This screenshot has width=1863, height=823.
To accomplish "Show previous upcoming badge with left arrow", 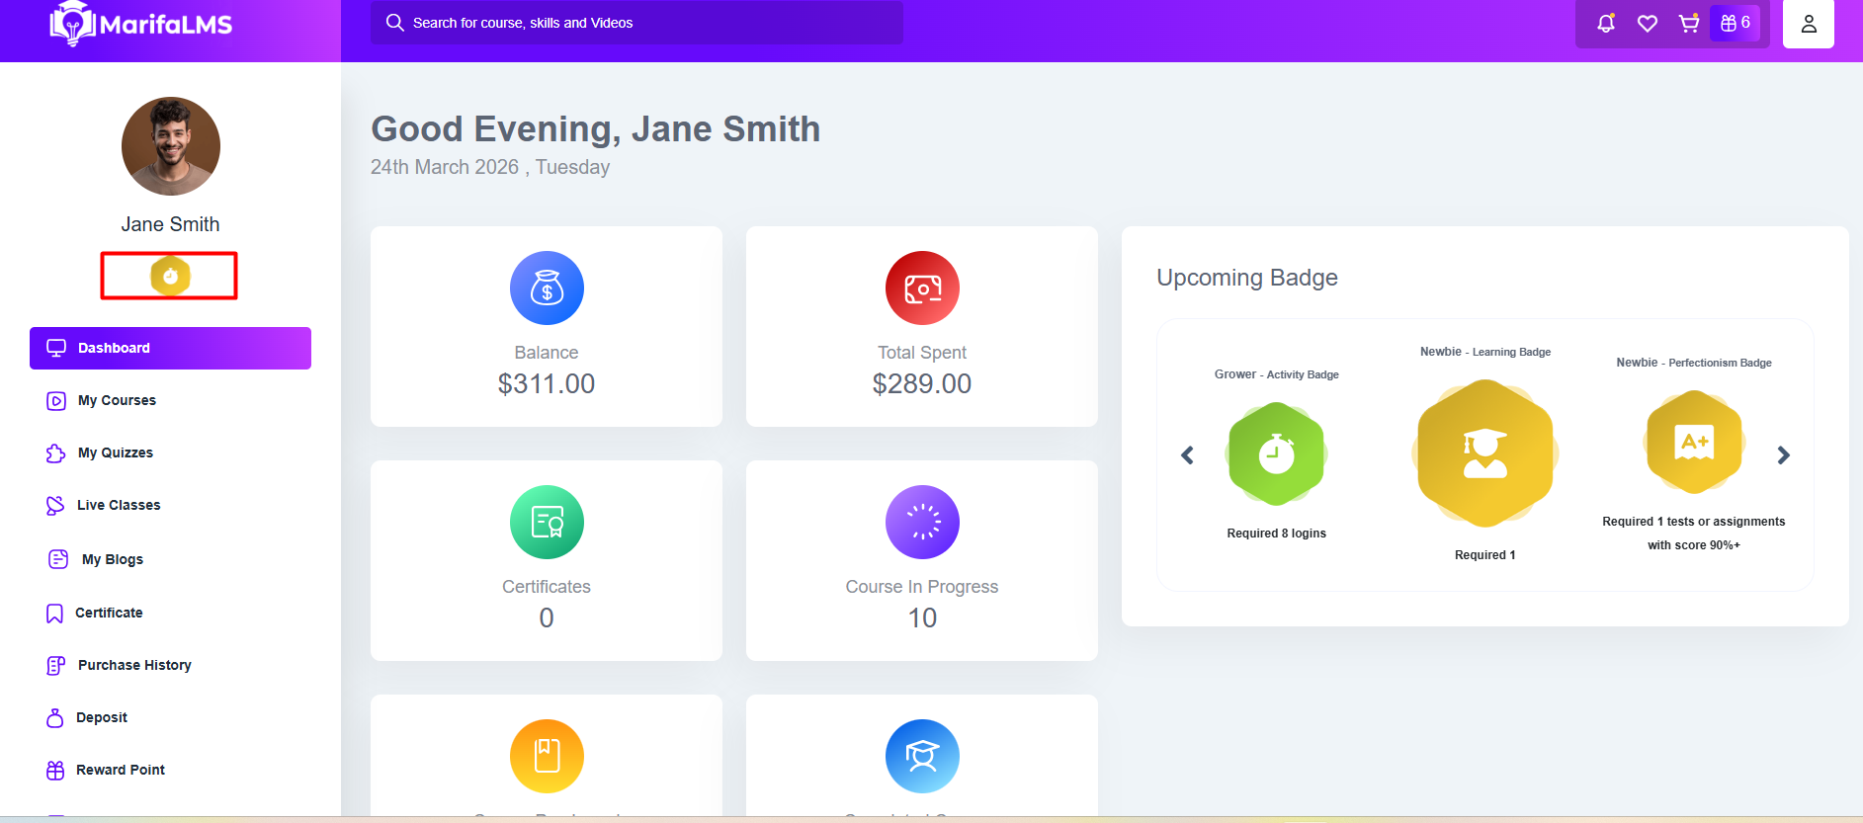I will point(1187,455).
